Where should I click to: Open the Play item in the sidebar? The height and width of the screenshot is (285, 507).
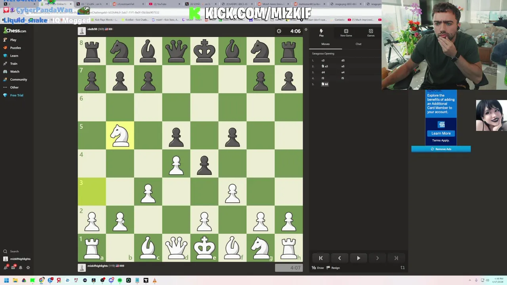(10, 40)
